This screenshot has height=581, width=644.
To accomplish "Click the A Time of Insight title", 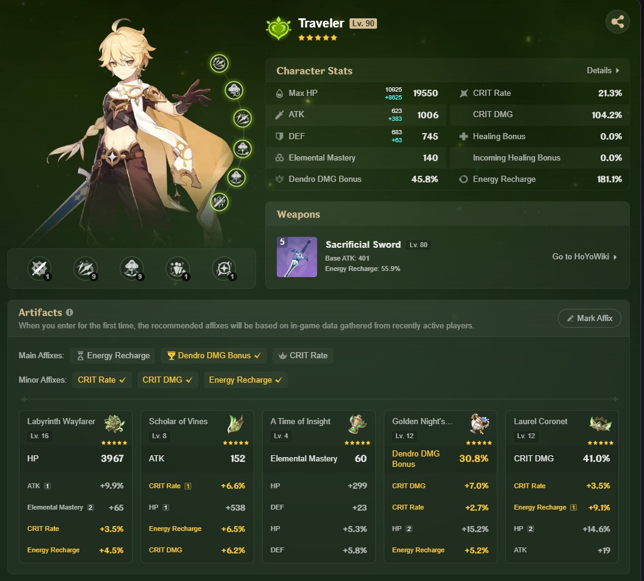I will [301, 421].
